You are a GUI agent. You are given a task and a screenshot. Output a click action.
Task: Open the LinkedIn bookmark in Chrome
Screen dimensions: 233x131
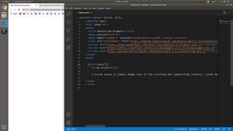[x=47, y=14]
